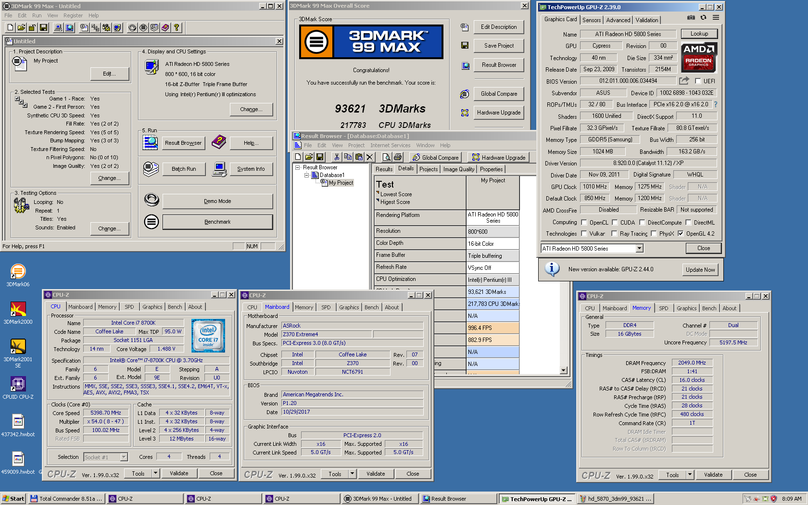Click the Copy icon in Result Browser toolbar

click(x=348, y=157)
